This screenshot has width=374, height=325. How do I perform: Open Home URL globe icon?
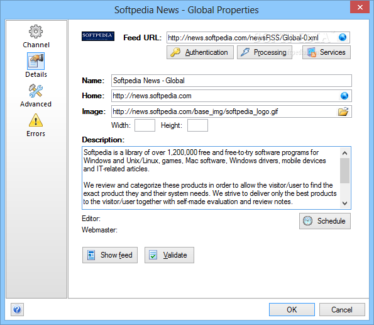[344, 96]
